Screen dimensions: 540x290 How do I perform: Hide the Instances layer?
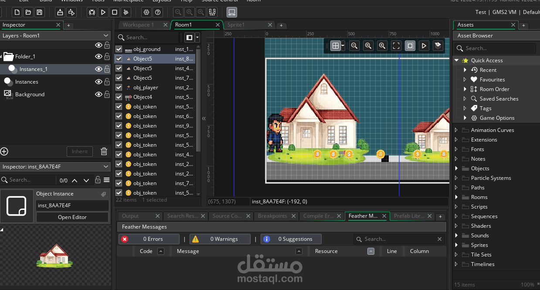tap(99, 82)
